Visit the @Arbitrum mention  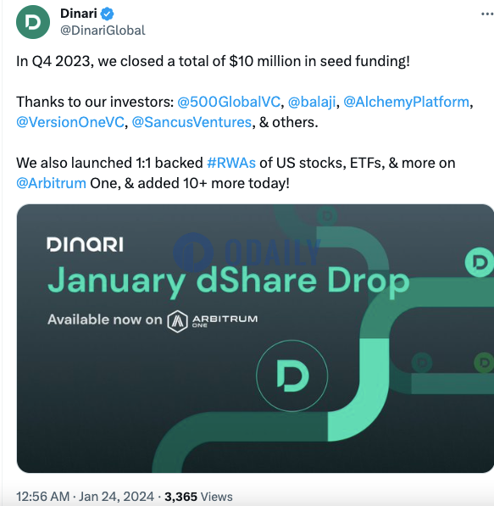tap(52, 183)
